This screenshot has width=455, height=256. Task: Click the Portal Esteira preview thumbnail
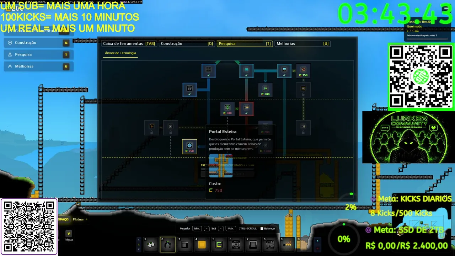tap(221, 166)
